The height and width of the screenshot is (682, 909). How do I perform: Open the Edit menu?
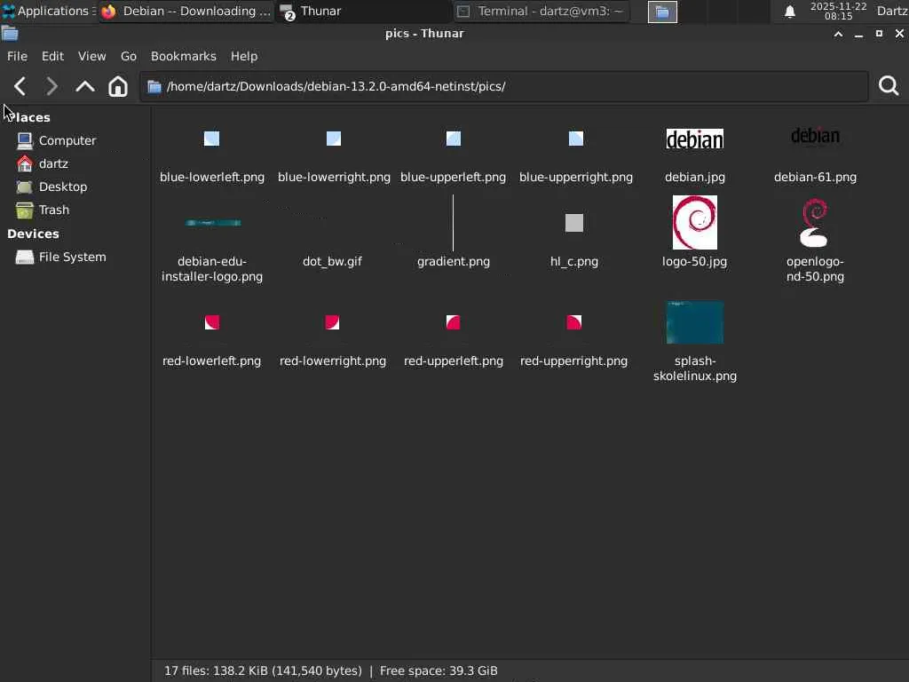(x=52, y=56)
